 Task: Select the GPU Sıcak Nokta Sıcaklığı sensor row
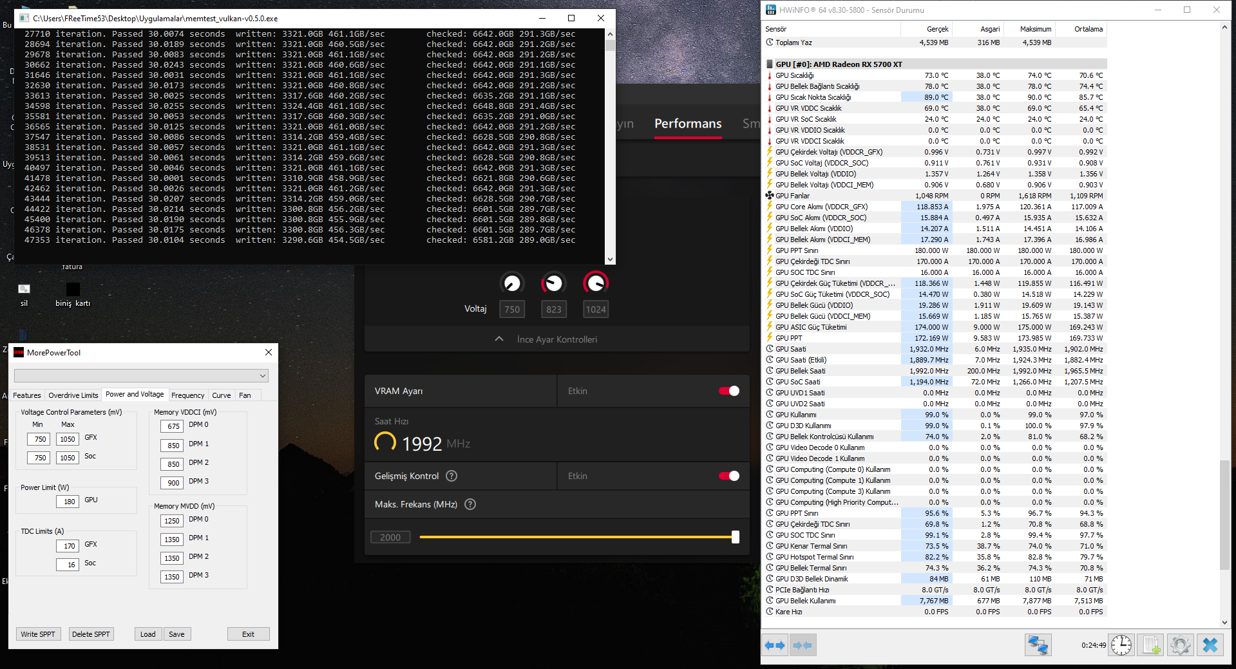coord(935,97)
